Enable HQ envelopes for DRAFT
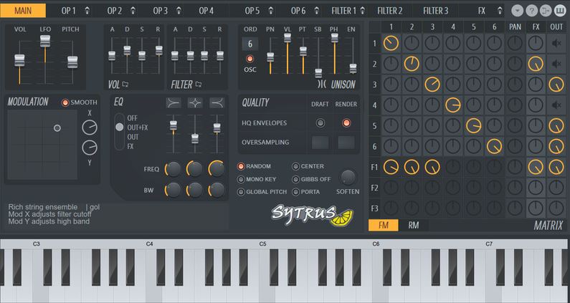 tap(320, 122)
